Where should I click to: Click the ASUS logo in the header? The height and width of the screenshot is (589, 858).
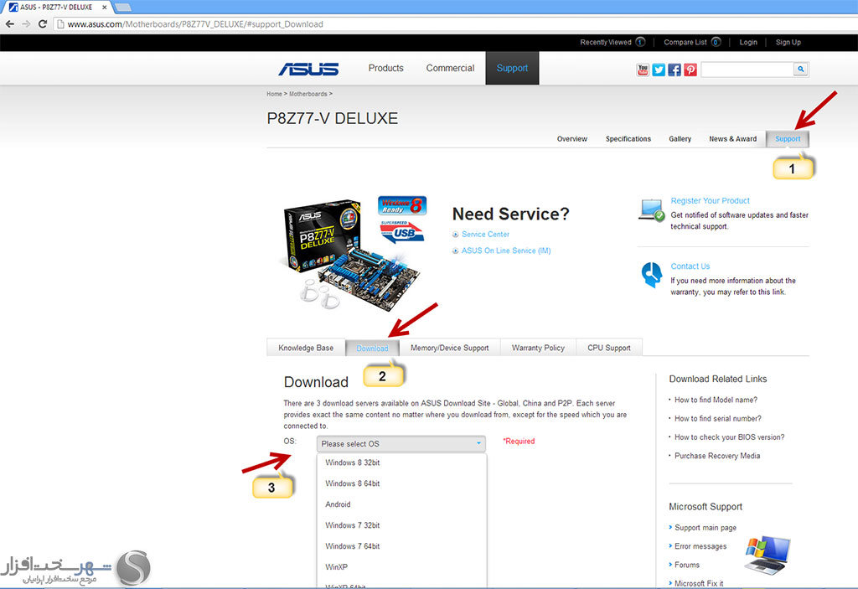[x=308, y=69]
